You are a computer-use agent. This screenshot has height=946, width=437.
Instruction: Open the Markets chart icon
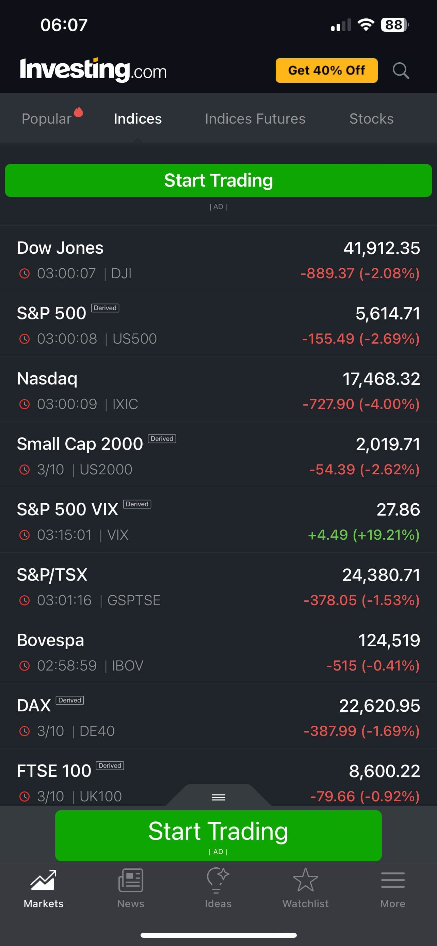[43, 880]
